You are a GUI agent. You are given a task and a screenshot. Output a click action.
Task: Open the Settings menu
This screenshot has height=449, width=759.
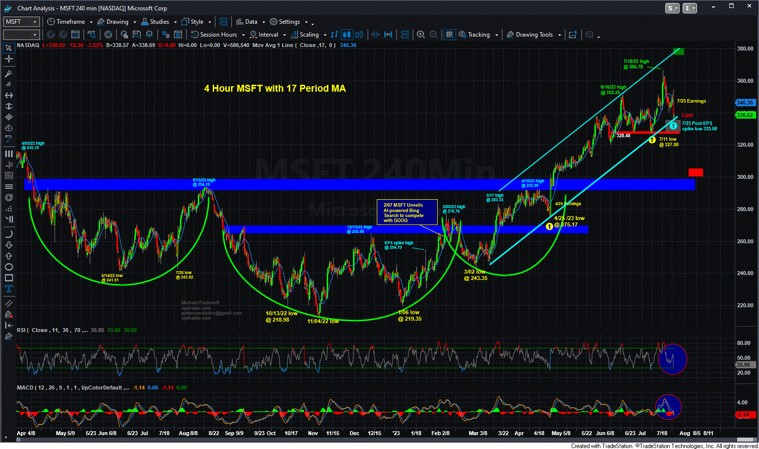(x=285, y=22)
